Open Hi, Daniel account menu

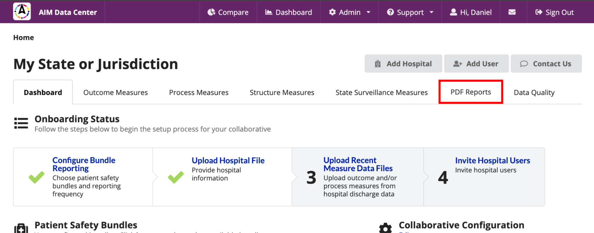(x=471, y=12)
